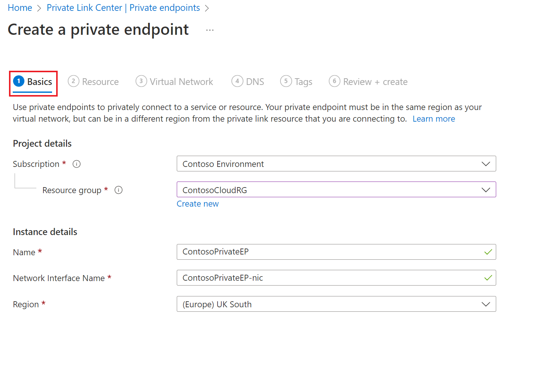Navigate to Home via breadcrumb
The height and width of the screenshot is (381, 543).
coord(19,7)
